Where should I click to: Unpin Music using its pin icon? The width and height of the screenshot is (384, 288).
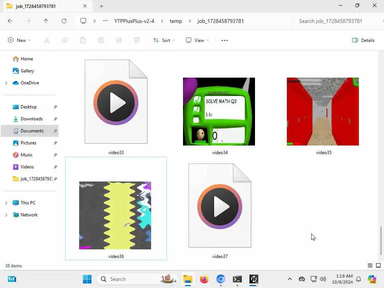coord(55,155)
